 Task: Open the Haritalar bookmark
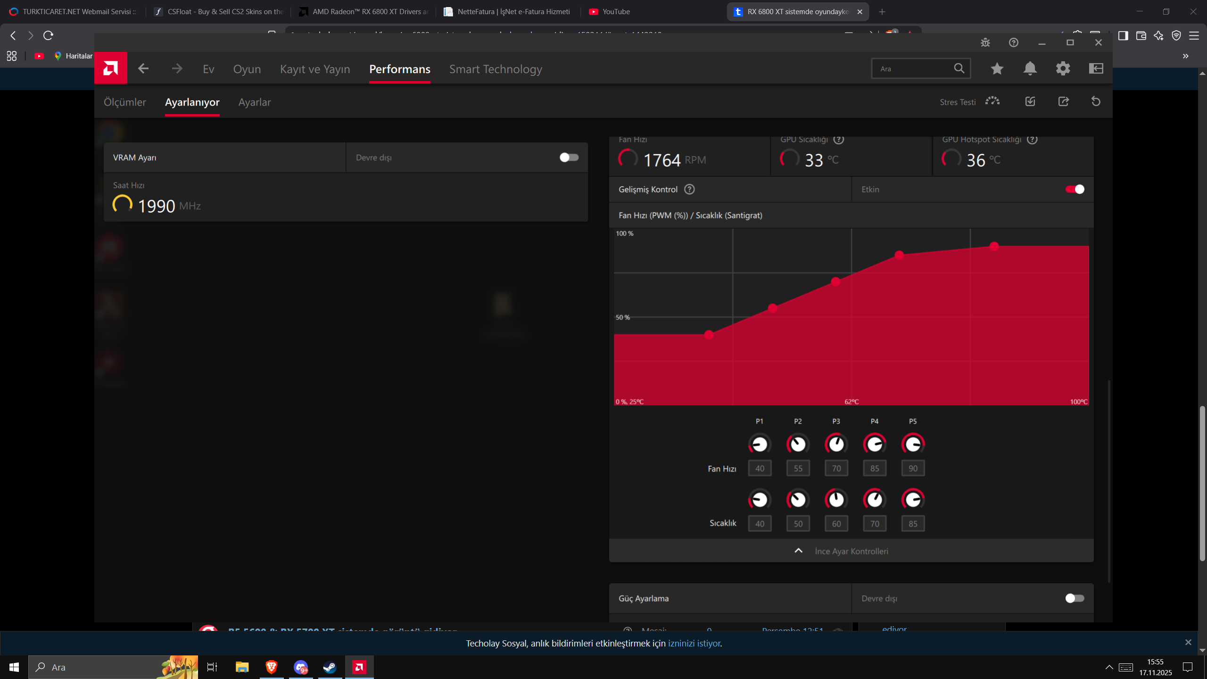74,56
